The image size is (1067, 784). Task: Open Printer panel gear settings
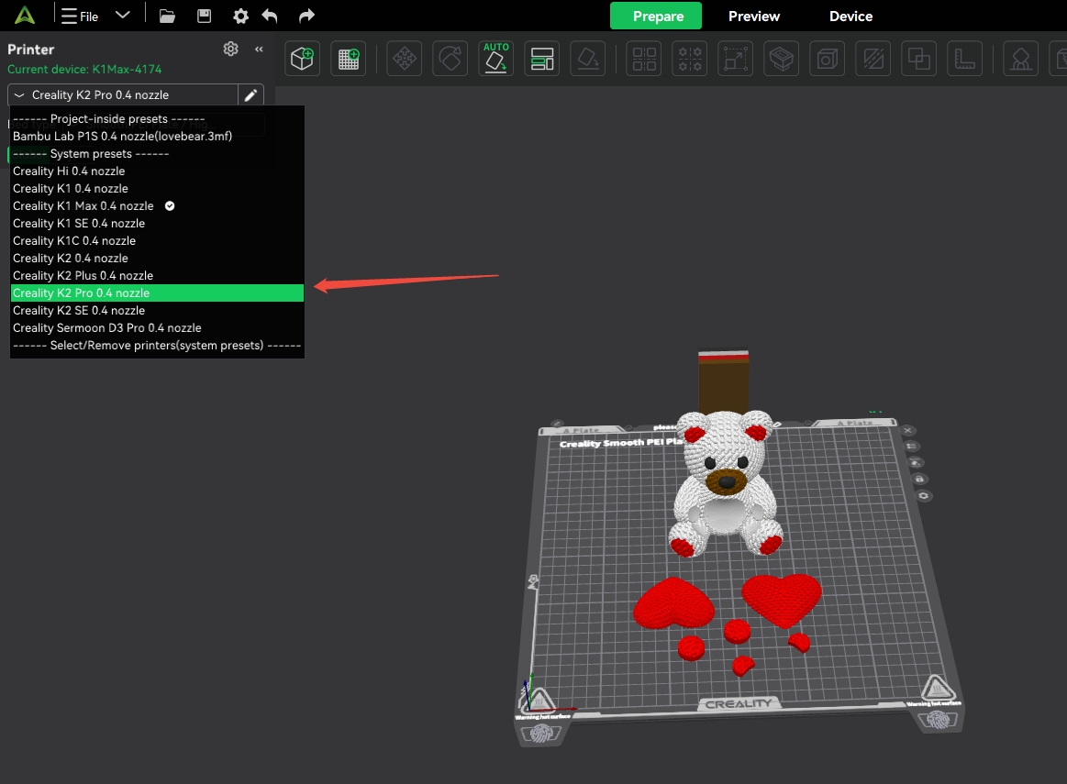pos(230,49)
